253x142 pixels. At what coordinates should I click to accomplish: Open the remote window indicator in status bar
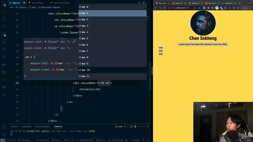pyautogui.click(x=3, y=140)
